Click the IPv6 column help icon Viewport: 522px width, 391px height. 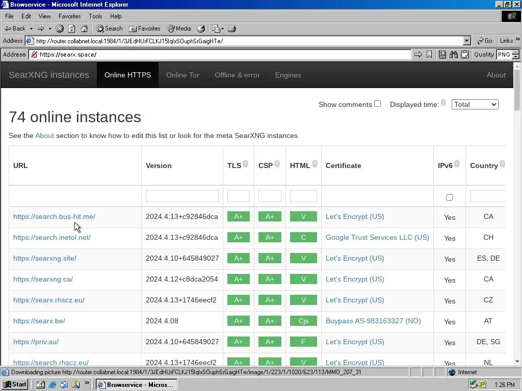point(457,163)
